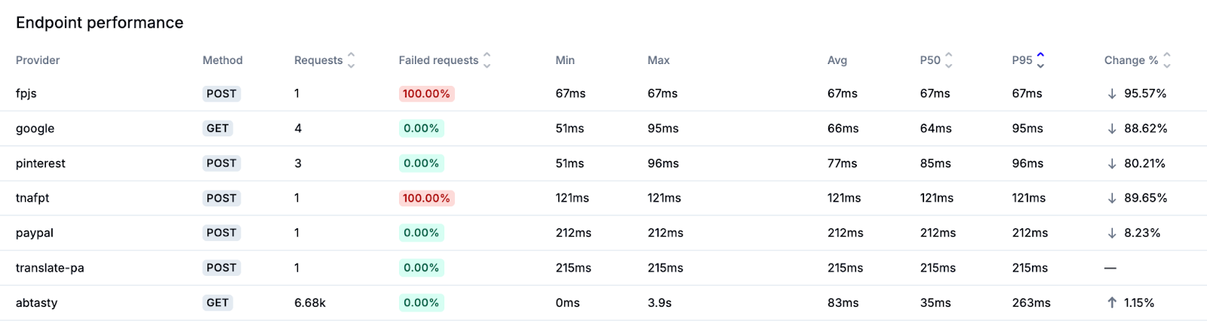Click the down arrow beside 8.23%
The width and height of the screenshot is (1207, 324).
tap(1112, 234)
